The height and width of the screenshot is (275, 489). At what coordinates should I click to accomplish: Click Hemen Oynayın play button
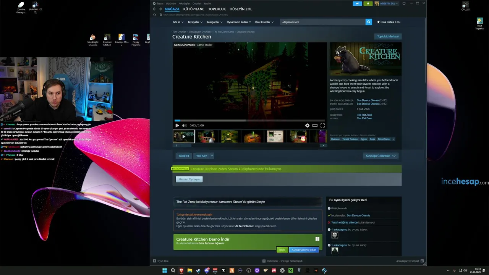tap(189, 180)
